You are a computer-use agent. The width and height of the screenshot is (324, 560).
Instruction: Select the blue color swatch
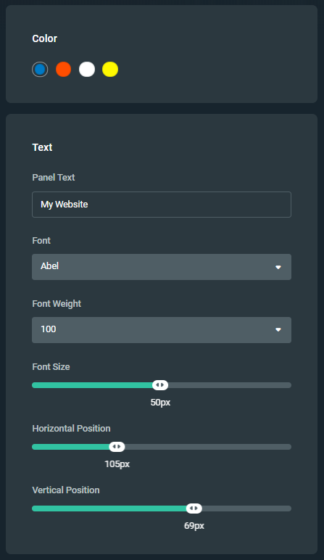point(40,70)
